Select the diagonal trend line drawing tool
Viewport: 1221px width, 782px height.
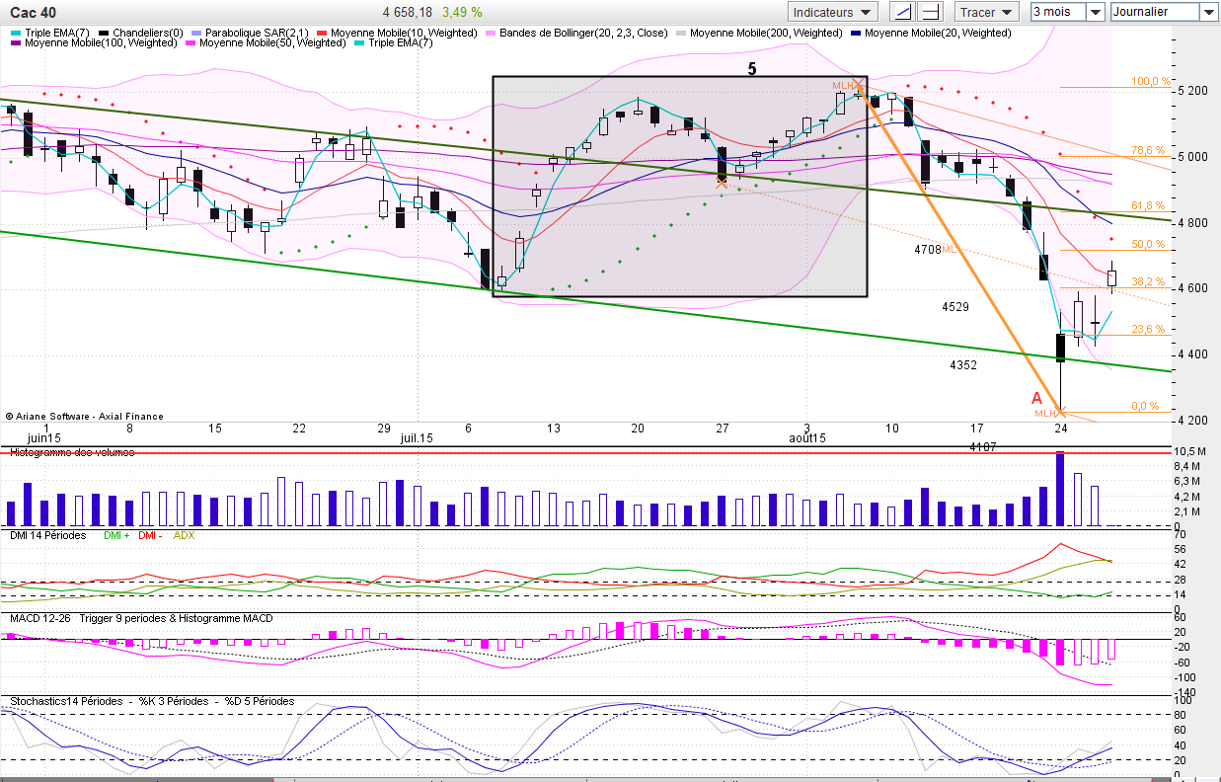(x=902, y=12)
